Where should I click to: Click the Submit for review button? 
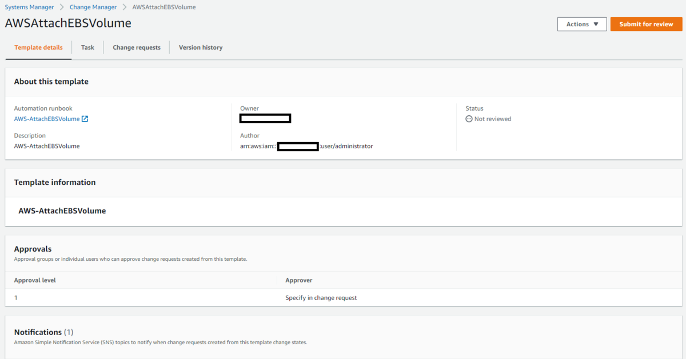click(x=646, y=24)
